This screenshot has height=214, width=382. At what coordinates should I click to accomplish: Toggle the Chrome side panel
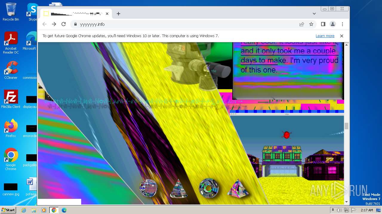coord(323,24)
